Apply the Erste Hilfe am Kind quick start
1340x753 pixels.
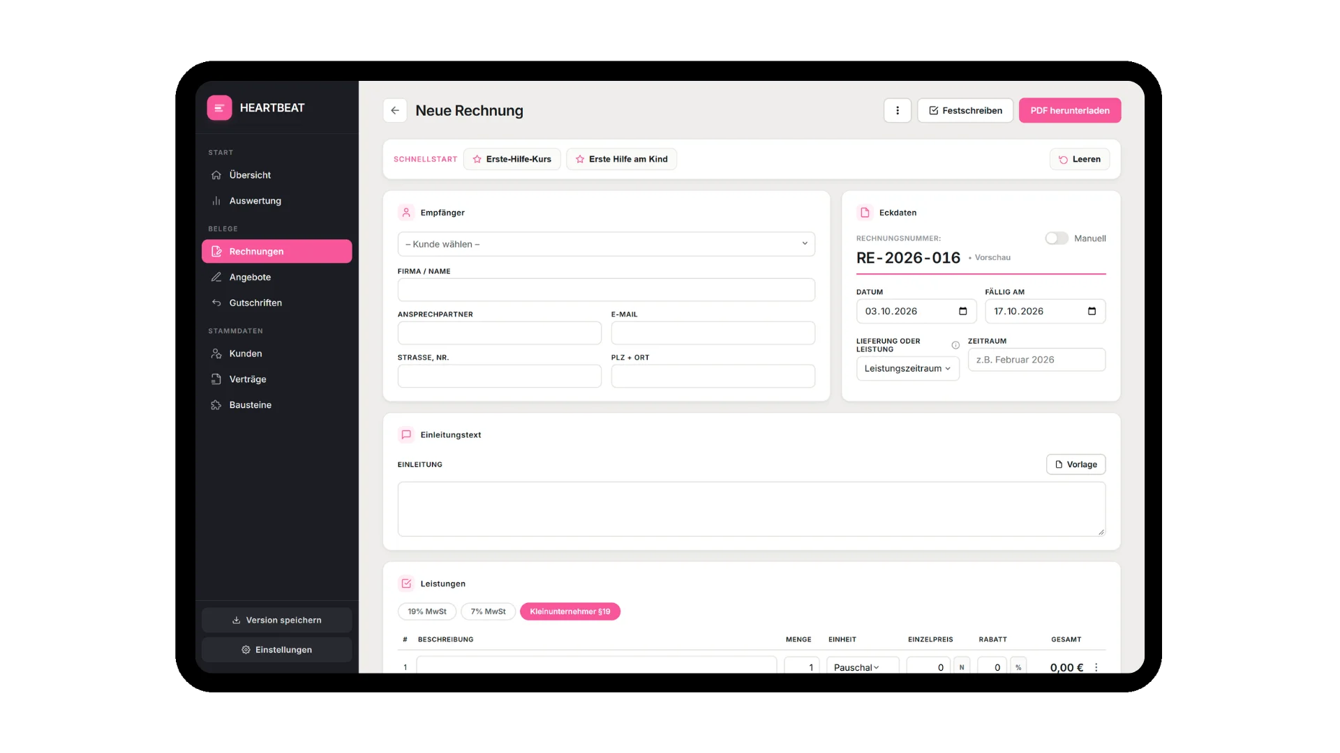click(621, 159)
